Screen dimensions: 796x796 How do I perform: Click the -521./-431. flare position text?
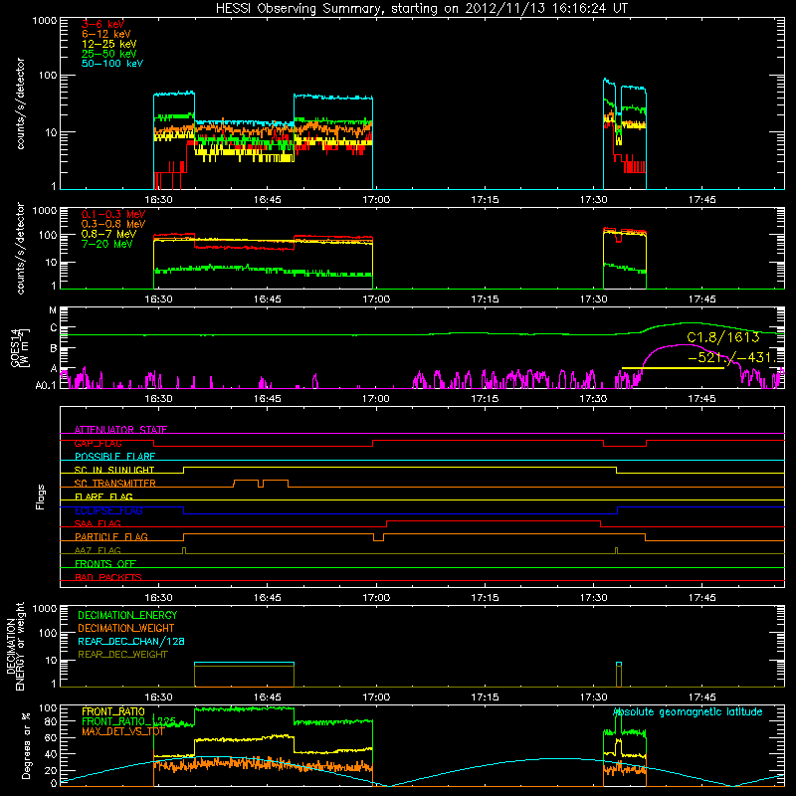(732, 357)
